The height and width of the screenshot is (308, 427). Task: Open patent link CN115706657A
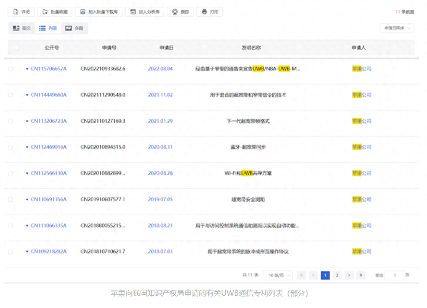coord(49,68)
